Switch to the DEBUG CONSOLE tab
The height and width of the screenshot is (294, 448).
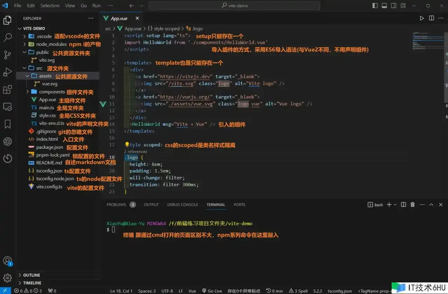(183, 205)
